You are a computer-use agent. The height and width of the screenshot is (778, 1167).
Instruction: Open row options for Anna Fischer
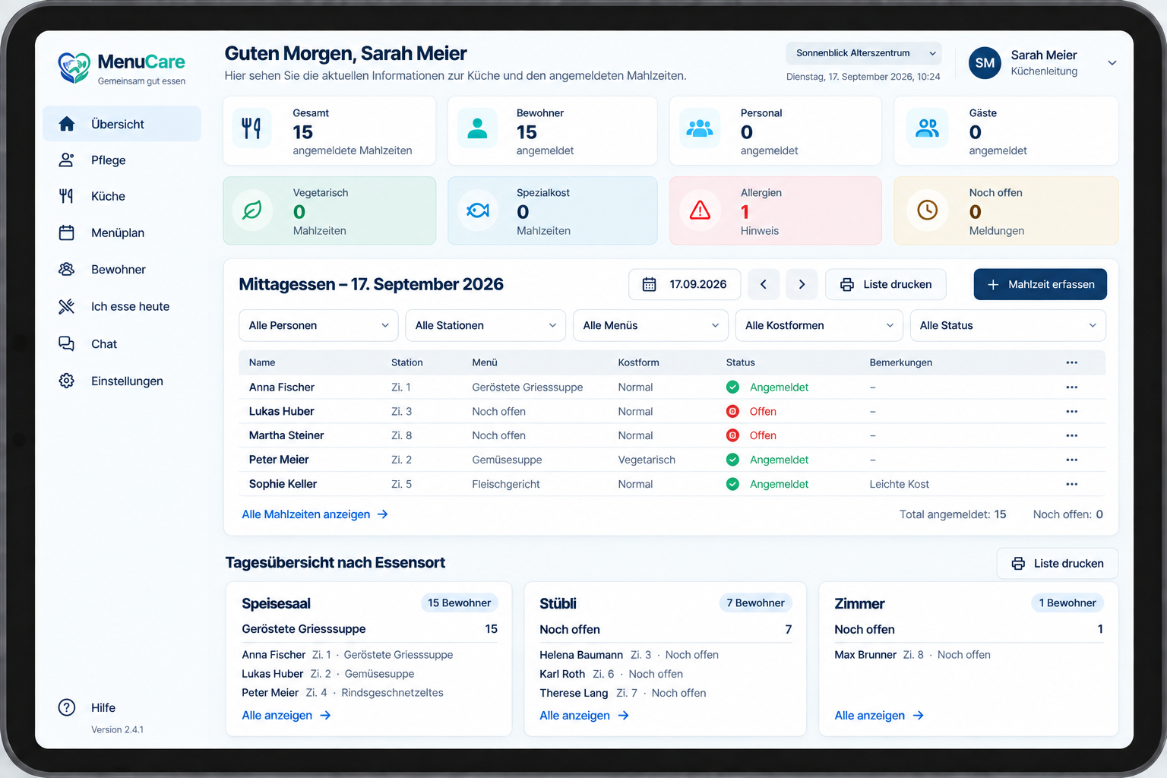pos(1071,387)
